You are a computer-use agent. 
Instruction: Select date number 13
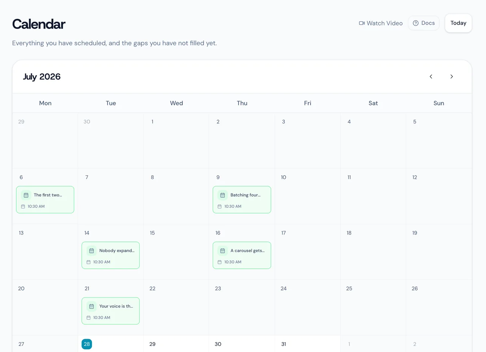point(21,233)
